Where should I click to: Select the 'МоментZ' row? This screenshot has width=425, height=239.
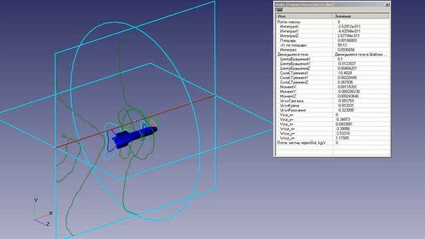[x=333, y=96]
